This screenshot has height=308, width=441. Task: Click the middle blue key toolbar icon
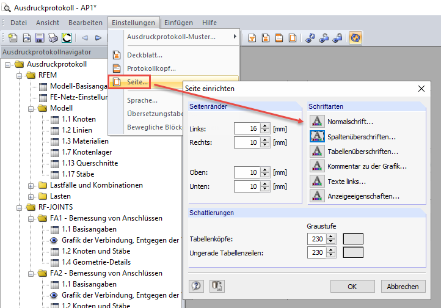tap(324, 38)
